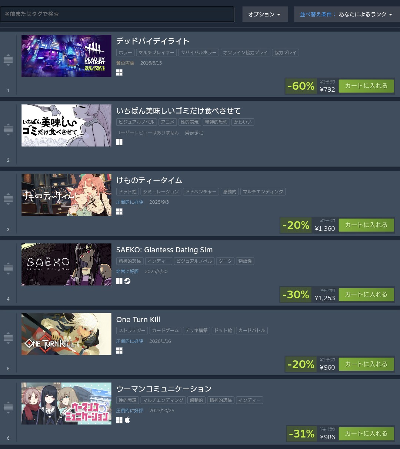Open the オプション dropdown
Screen dimensions: 400x449
(x=264, y=14)
